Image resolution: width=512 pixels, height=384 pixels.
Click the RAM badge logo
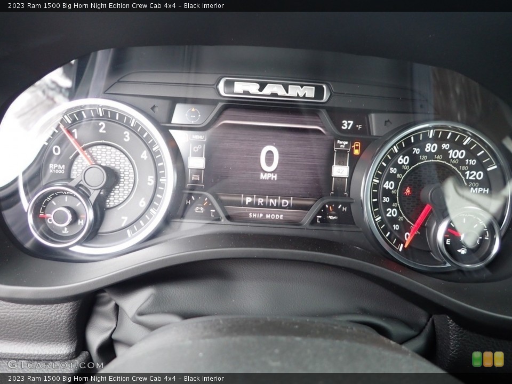click(x=274, y=90)
